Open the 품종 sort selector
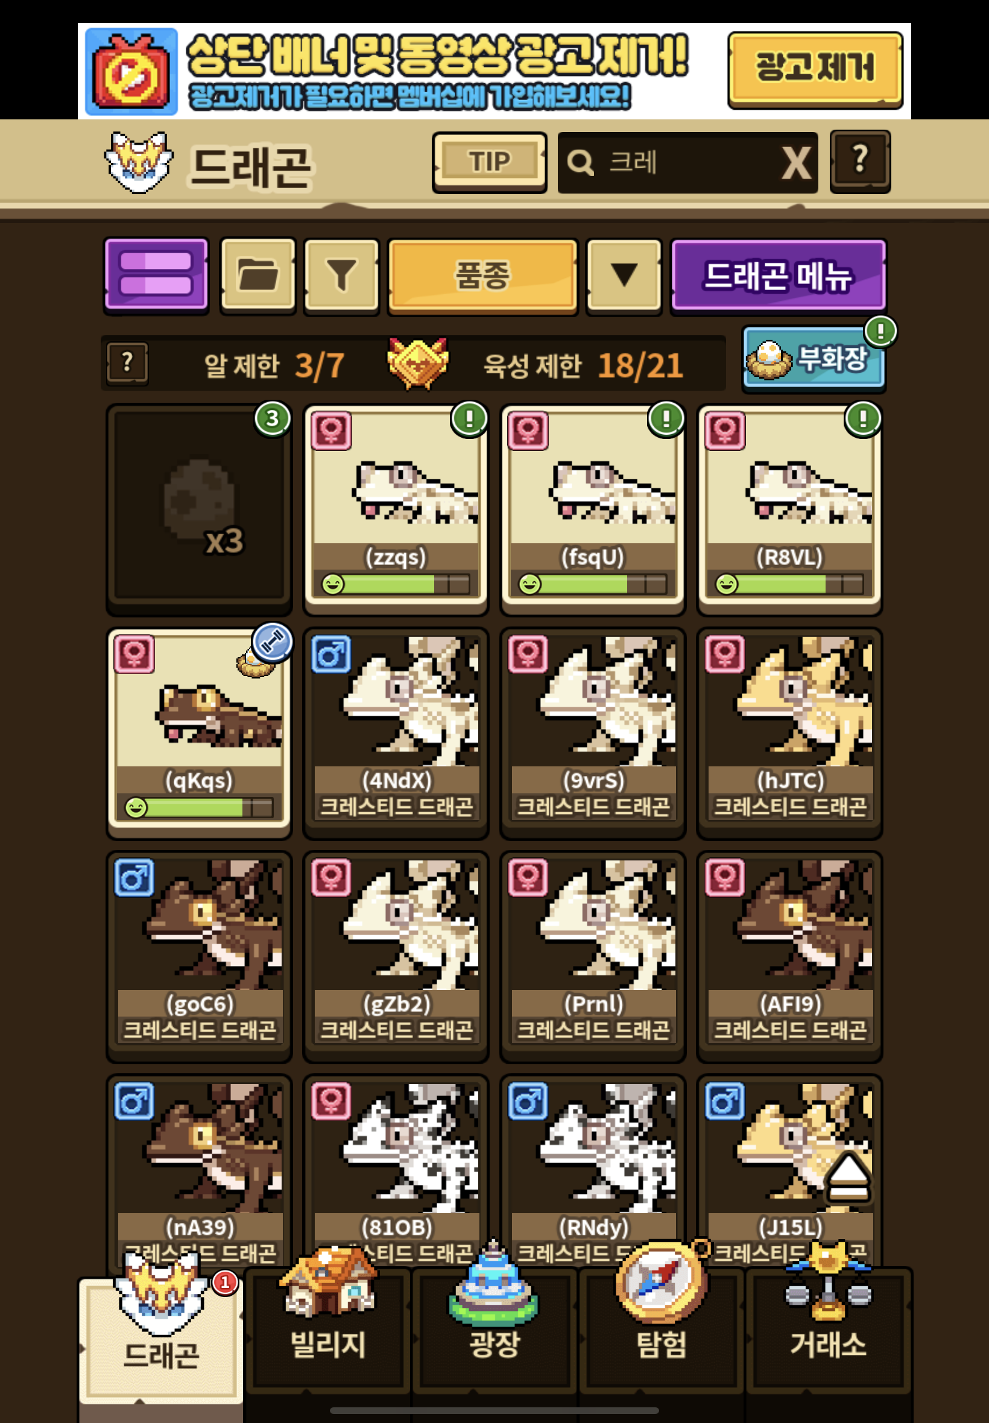 tap(482, 276)
